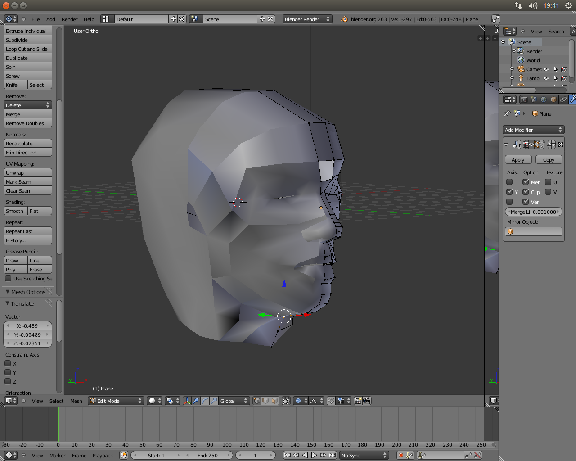Screen dimensions: 576x461
Task: Toggle the Clip checkbox in modifier
Action: tap(526, 192)
